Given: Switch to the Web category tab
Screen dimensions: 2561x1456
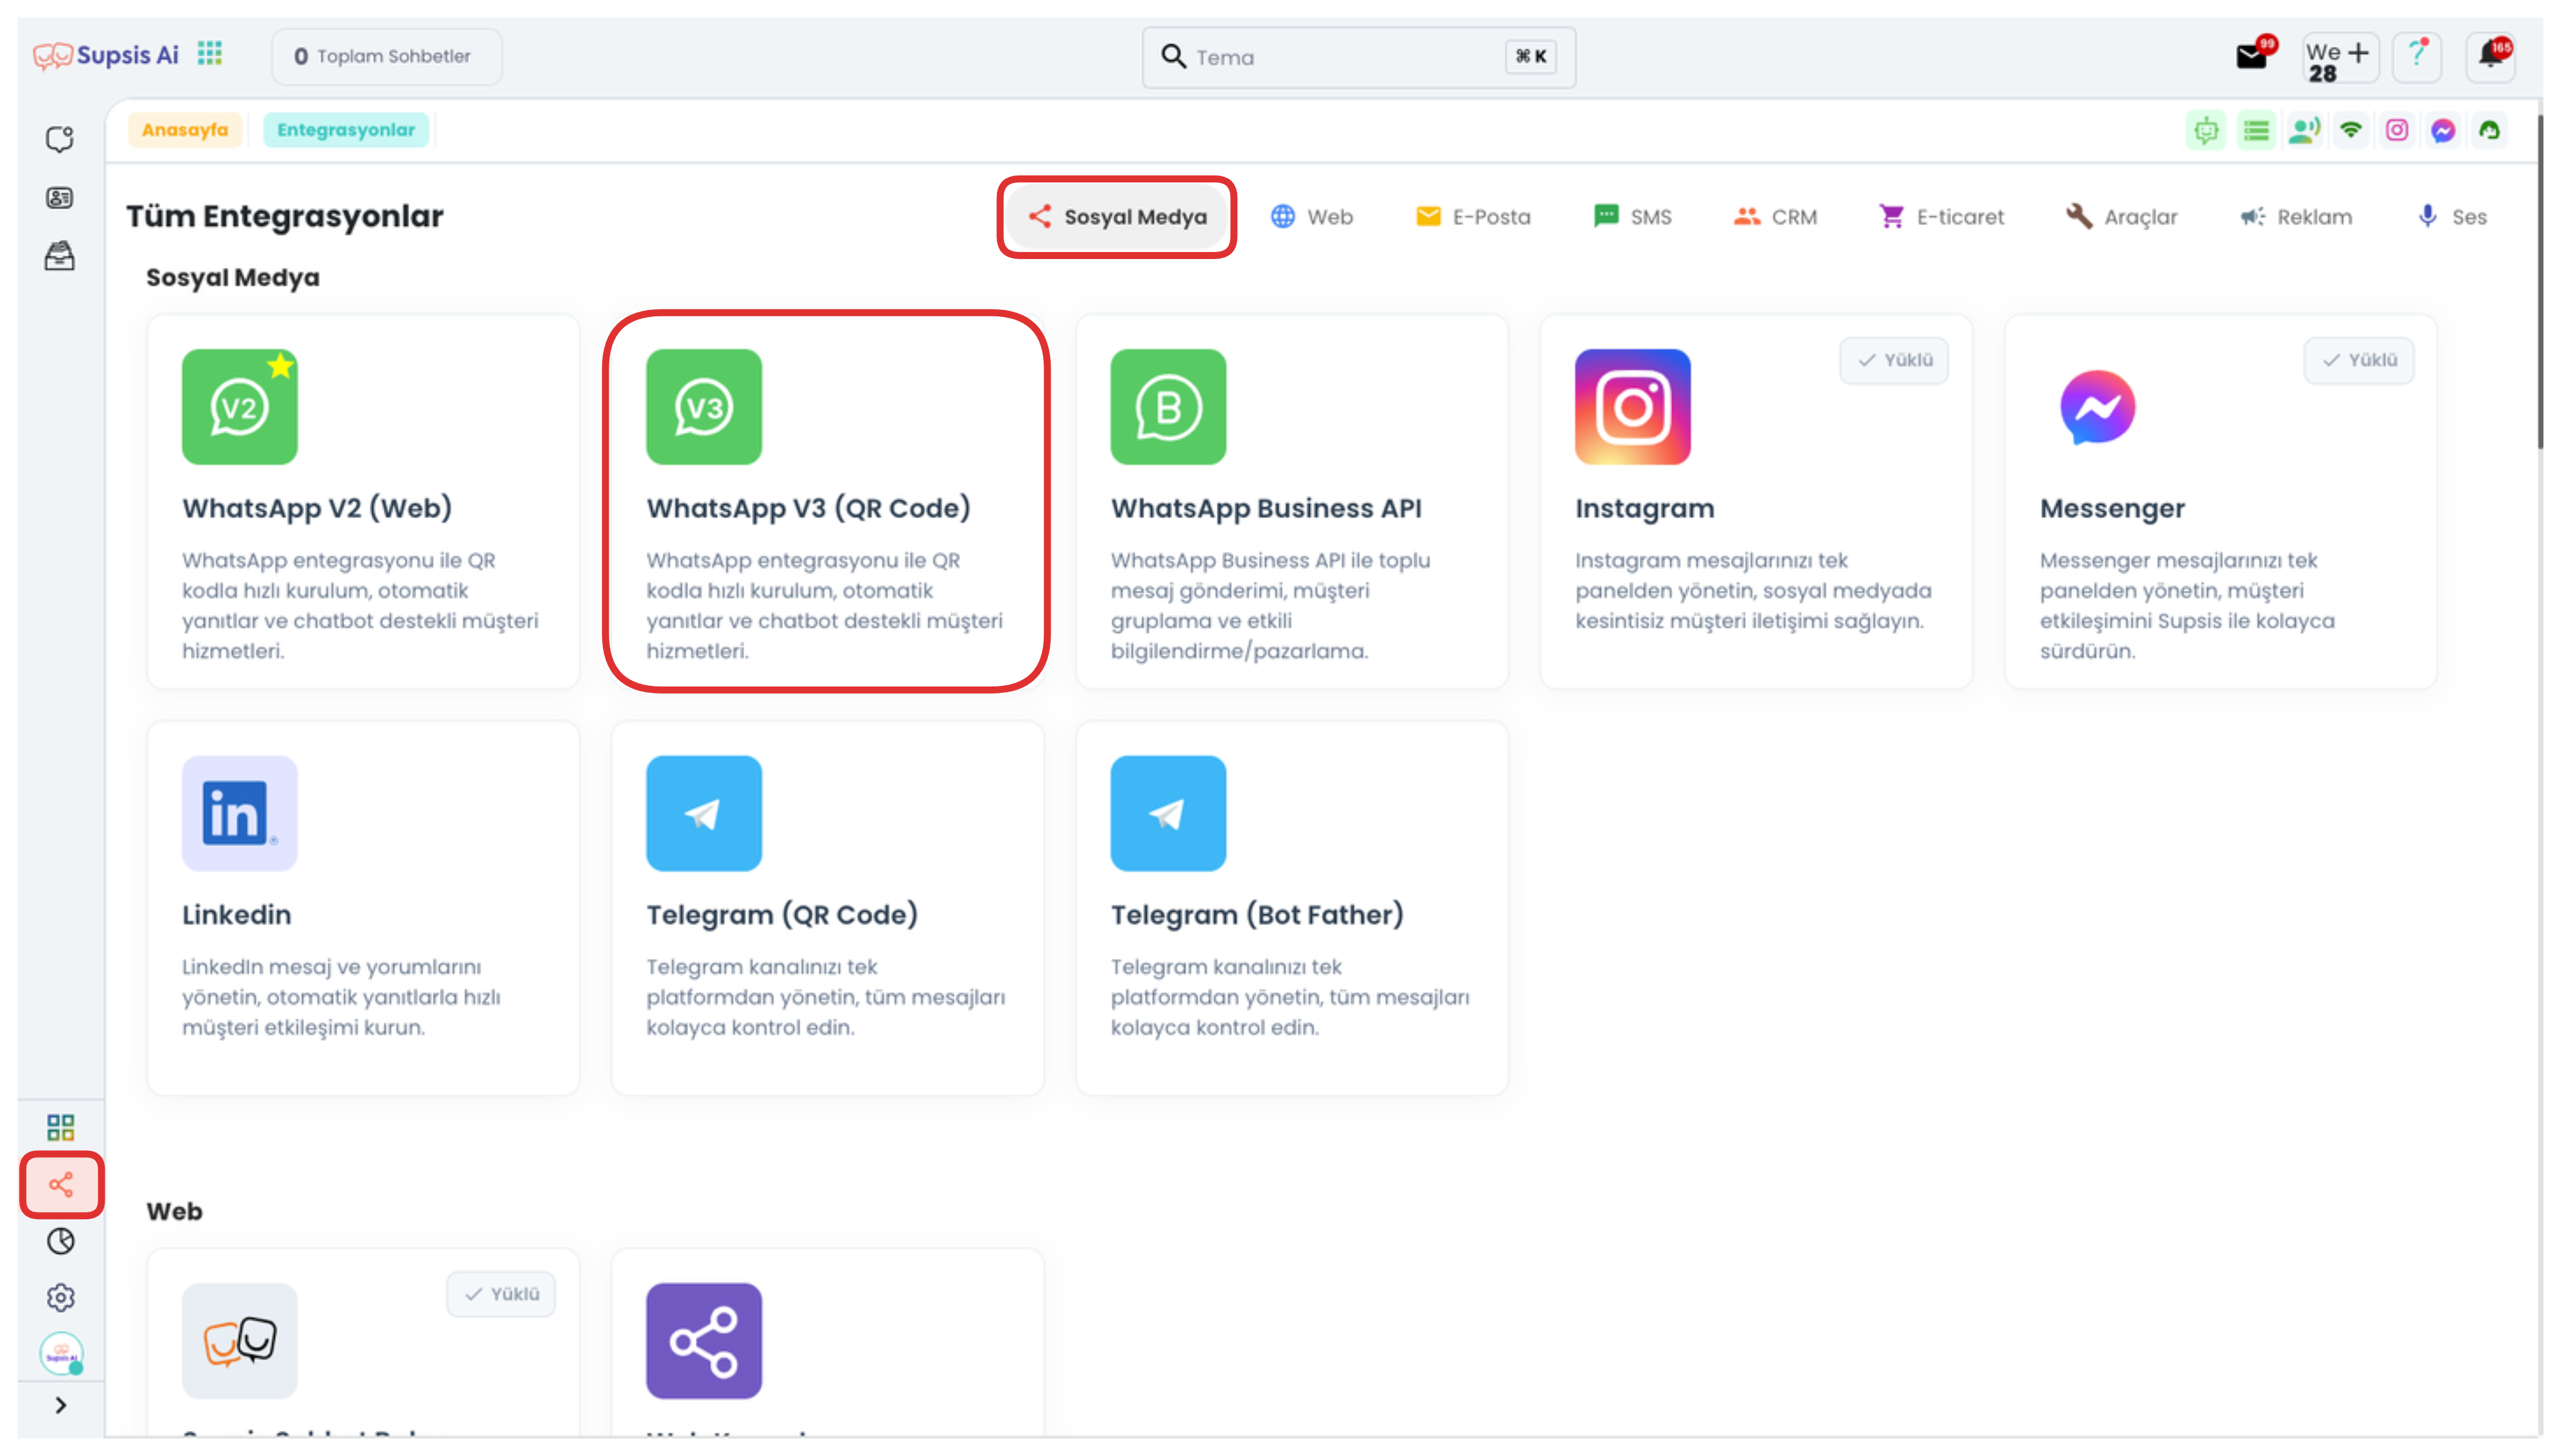Looking at the screenshot, I should tap(1311, 217).
